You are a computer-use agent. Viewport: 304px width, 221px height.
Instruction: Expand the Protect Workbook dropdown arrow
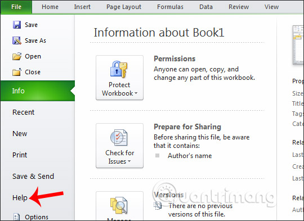[x=136, y=93]
